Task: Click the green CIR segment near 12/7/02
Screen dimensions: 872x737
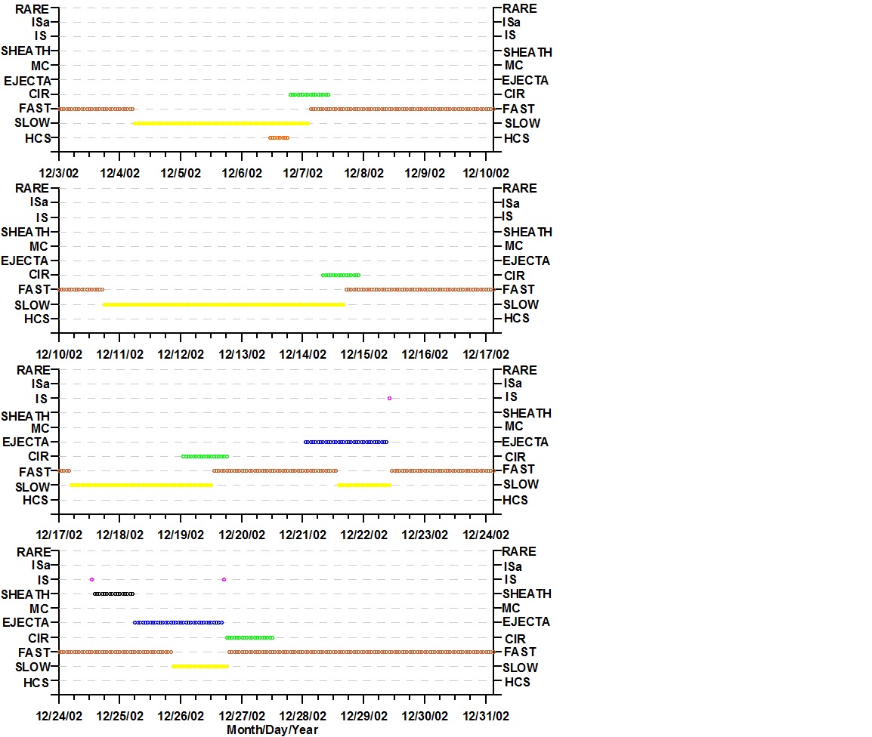Action: pyautogui.click(x=309, y=94)
